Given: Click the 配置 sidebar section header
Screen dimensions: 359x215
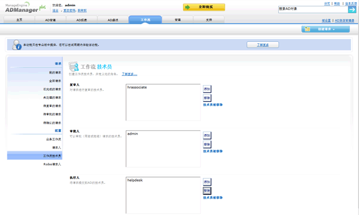Looking at the screenshot, I should [58, 130].
